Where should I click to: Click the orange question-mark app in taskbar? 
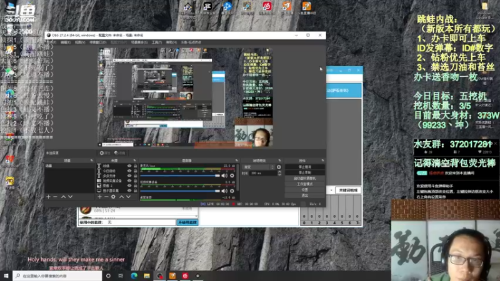(172, 276)
